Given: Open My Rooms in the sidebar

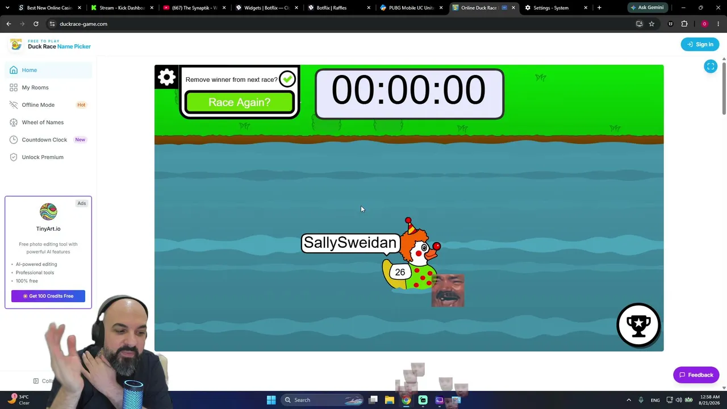Looking at the screenshot, I should [x=48, y=87].
